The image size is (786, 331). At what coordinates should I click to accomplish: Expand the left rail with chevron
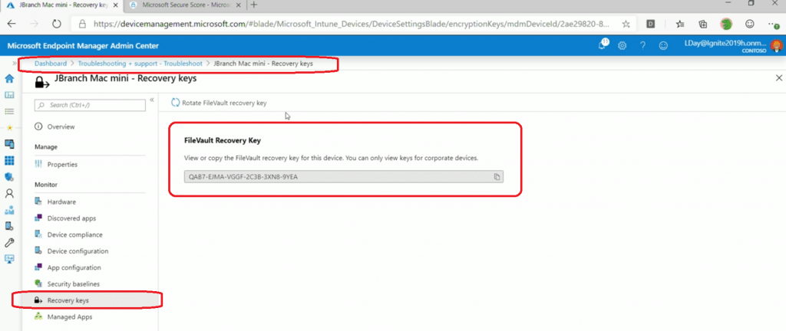(x=14, y=64)
